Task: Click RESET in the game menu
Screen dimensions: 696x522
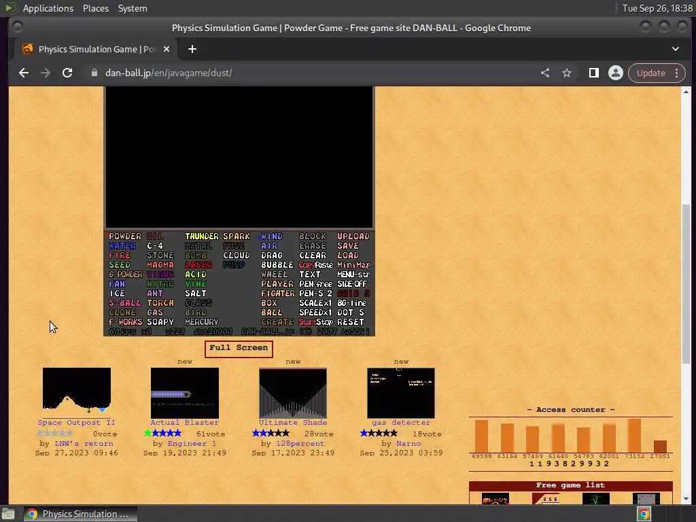Action: (x=350, y=321)
